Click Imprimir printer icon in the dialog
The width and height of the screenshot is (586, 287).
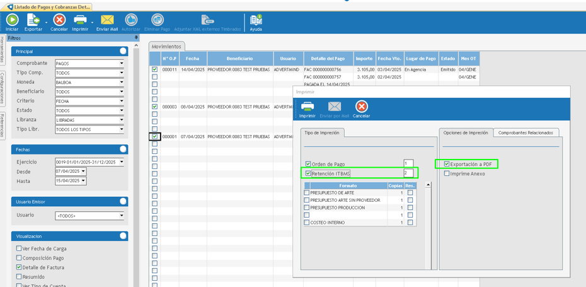tap(307, 107)
